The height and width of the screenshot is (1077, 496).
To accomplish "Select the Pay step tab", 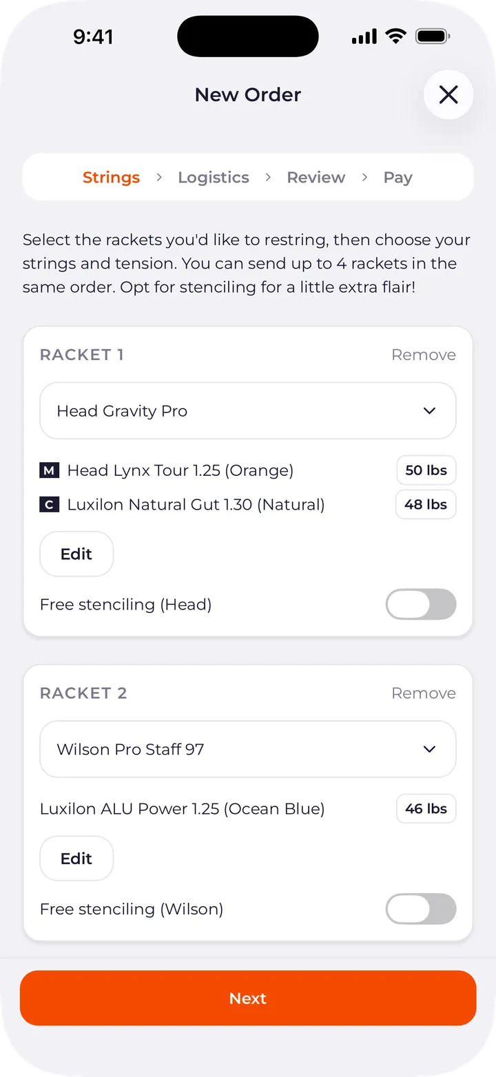I will pos(398,178).
